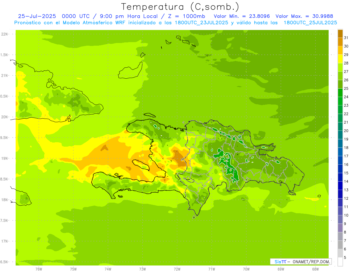Pick the dark orange swatch above 31
The image size is (354, 273).
click(340, 34)
